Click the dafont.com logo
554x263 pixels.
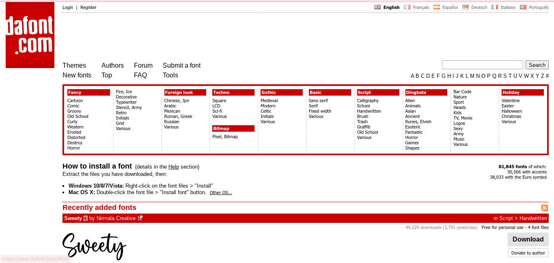tap(30, 35)
